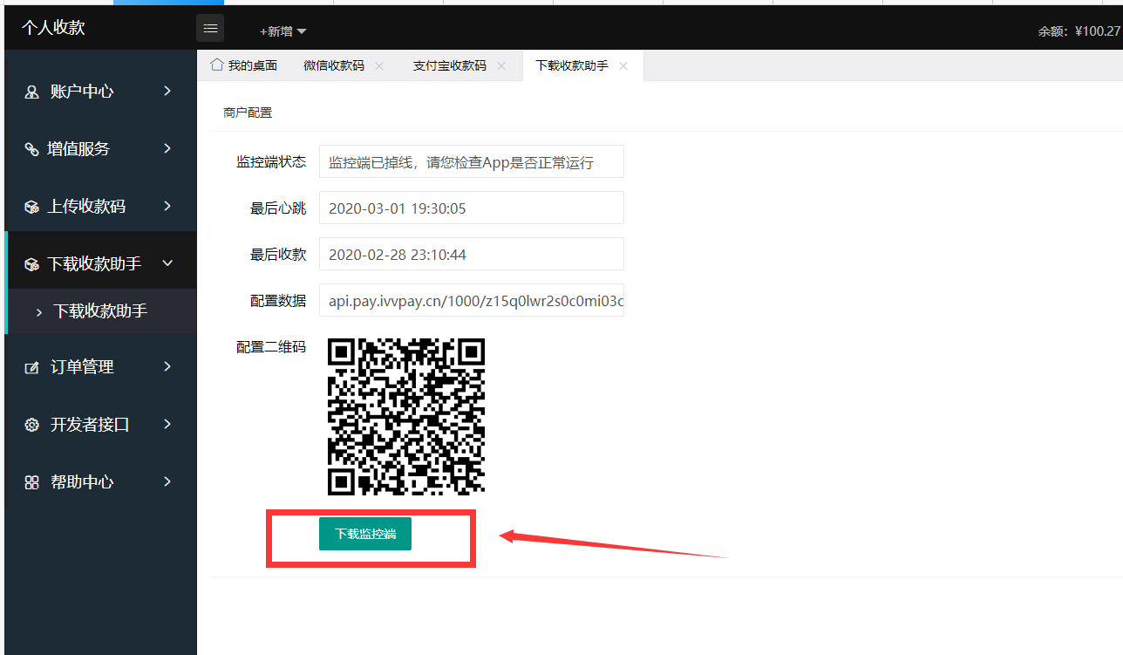The image size is (1123, 655).
Task: Expand the 订单管理 chevron
Action: [167, 366]
